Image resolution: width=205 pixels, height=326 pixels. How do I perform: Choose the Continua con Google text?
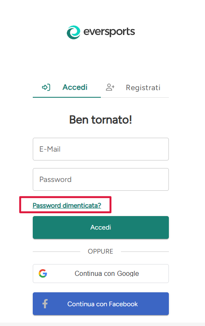pyautogui.click(x=107, y=274)
